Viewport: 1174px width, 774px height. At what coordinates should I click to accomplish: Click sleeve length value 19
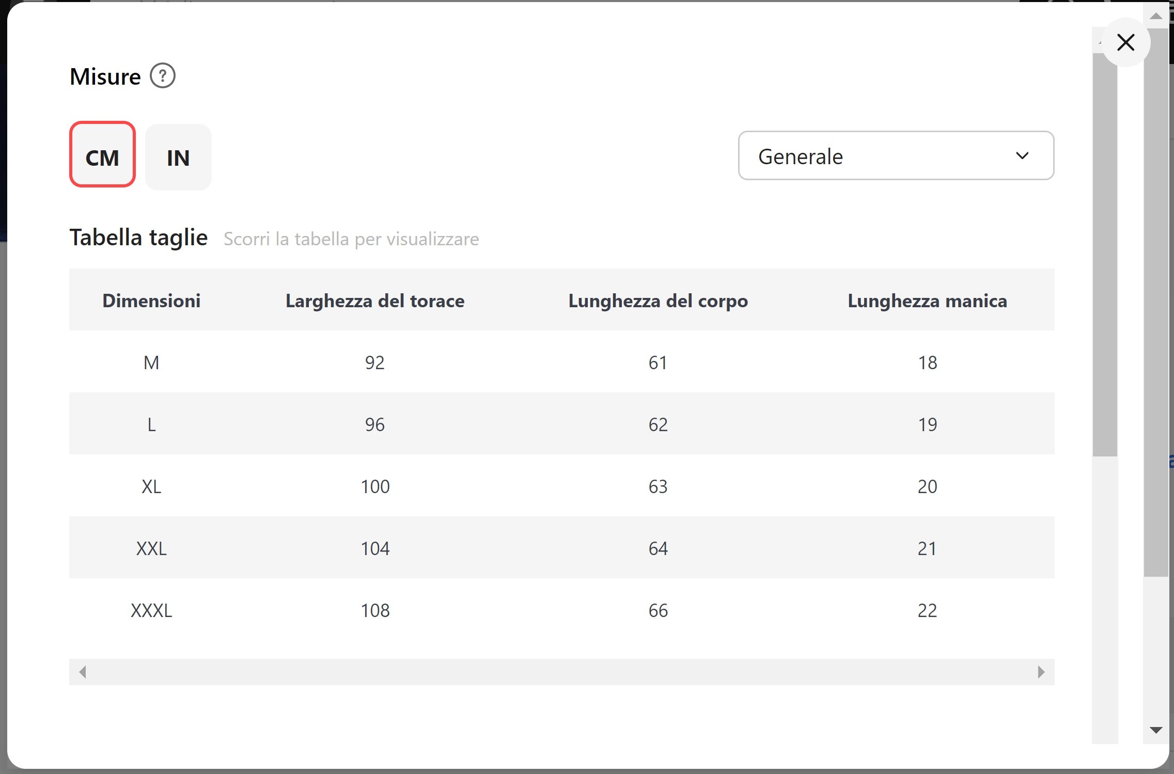(927, 424)
